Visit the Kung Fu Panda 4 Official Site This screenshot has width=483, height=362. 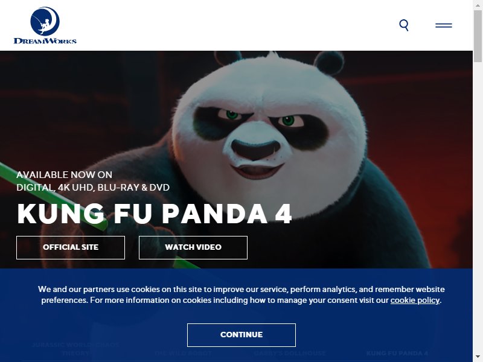[71, 247]
